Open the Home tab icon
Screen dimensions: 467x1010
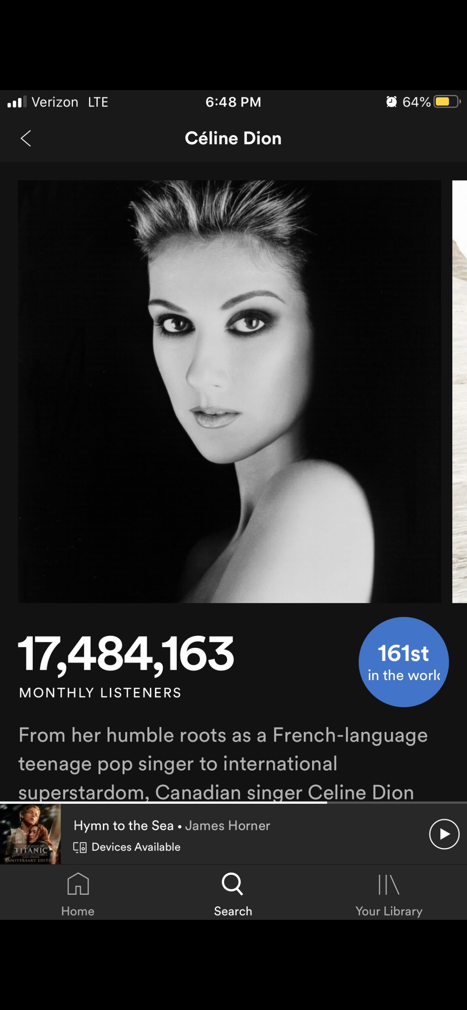(78, 883)
